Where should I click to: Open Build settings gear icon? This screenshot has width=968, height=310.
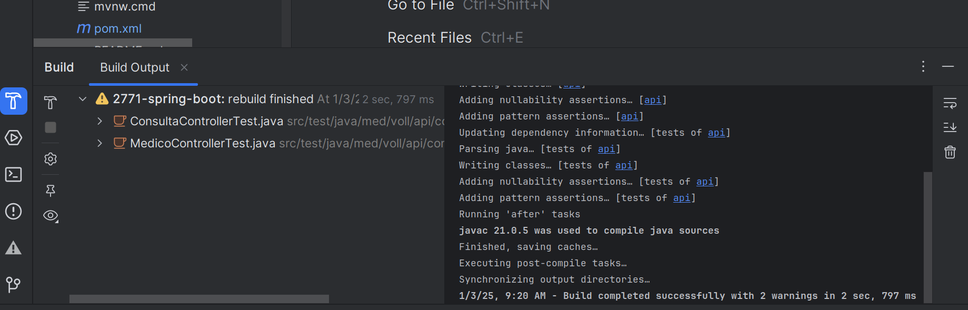click(x=51, y=159)
